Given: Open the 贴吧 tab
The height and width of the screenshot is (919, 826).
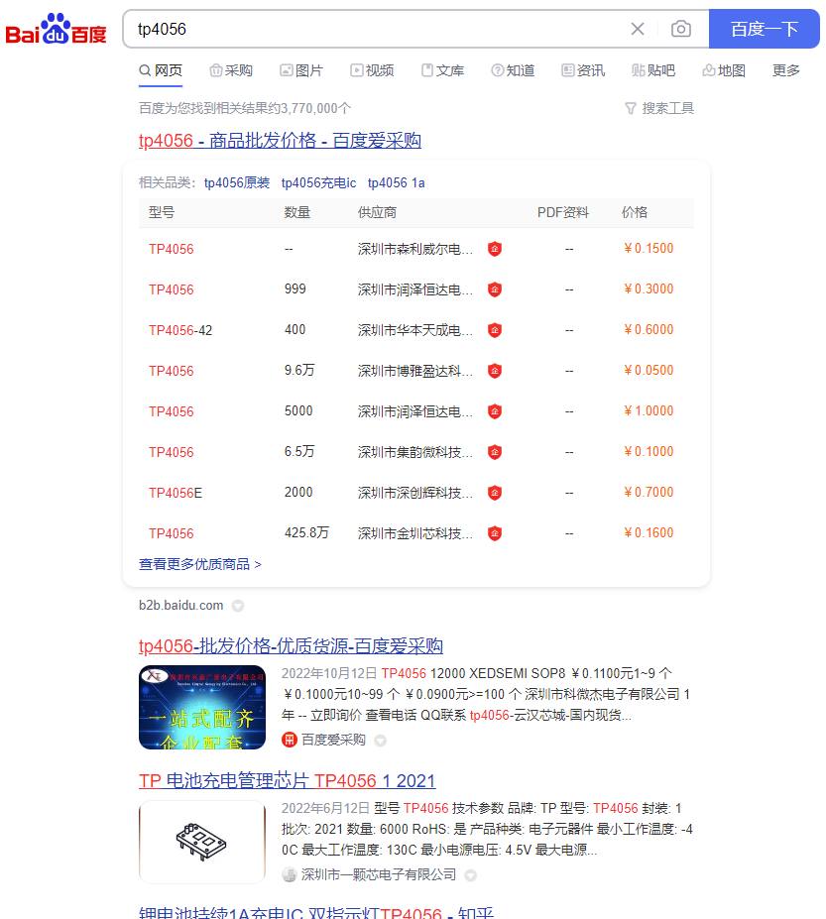Looking at the screenshot, I should click(x=653, y=71).
